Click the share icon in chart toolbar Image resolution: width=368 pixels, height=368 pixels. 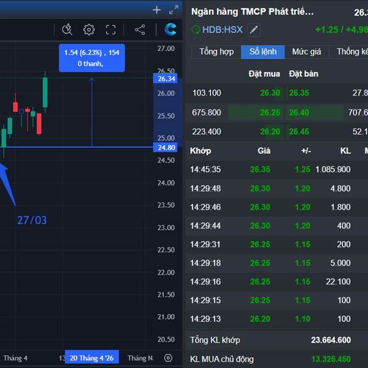(x=139, y=29)
